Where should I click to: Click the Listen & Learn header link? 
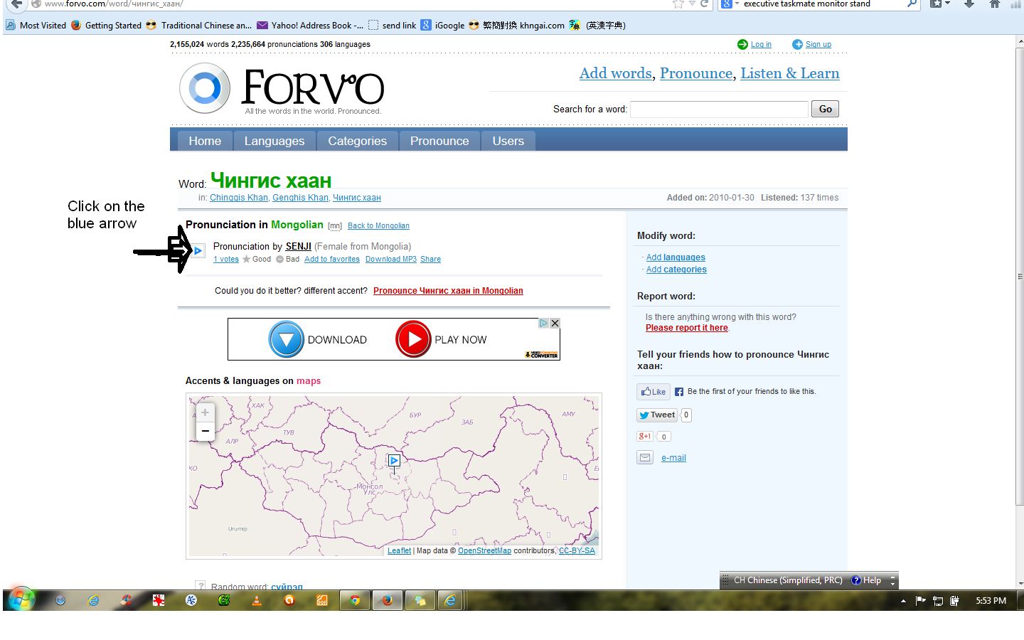790,73
